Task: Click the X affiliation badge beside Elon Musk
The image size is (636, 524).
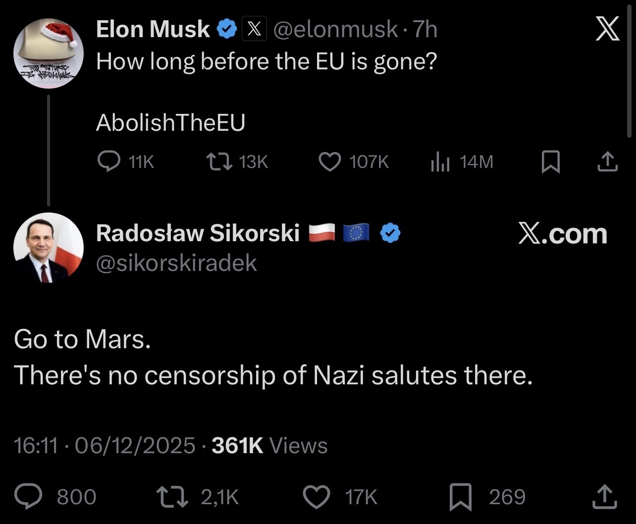Action: 254,30
